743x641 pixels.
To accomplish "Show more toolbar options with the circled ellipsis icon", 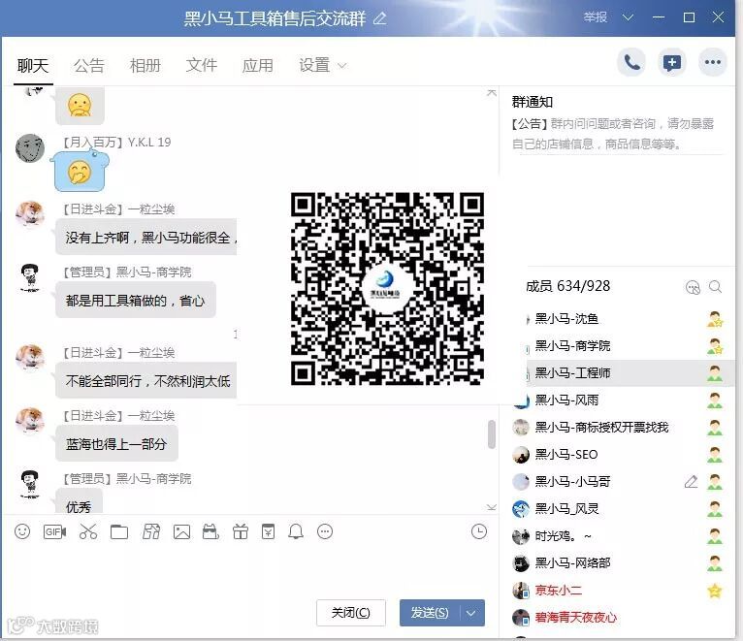I will [325, 531].
